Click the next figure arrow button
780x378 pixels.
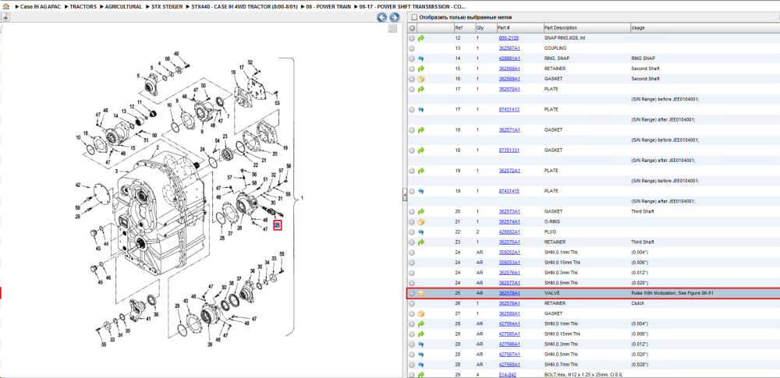coord(394,18)
